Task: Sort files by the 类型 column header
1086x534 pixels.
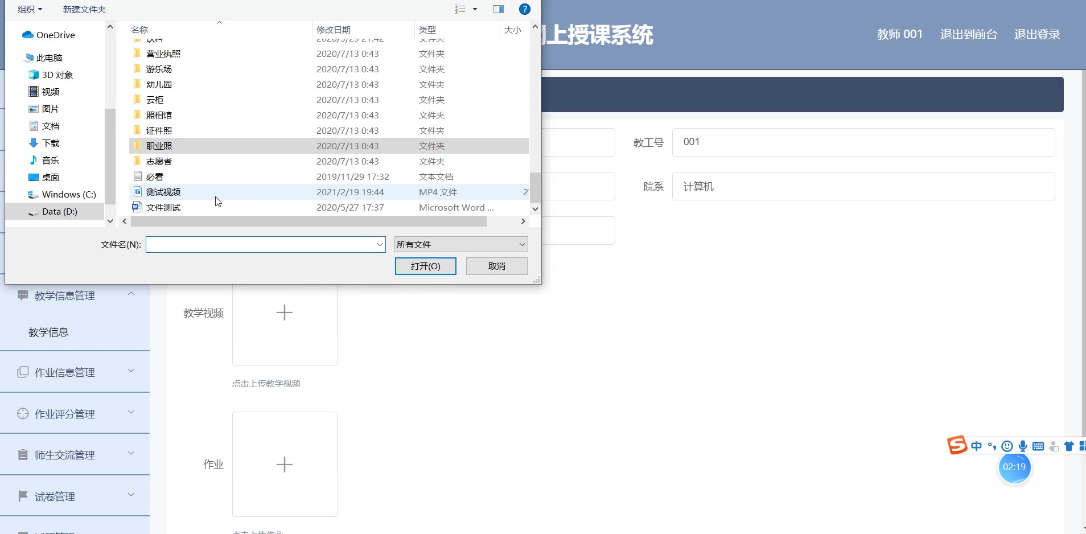Action: click(x=427, y=30)
